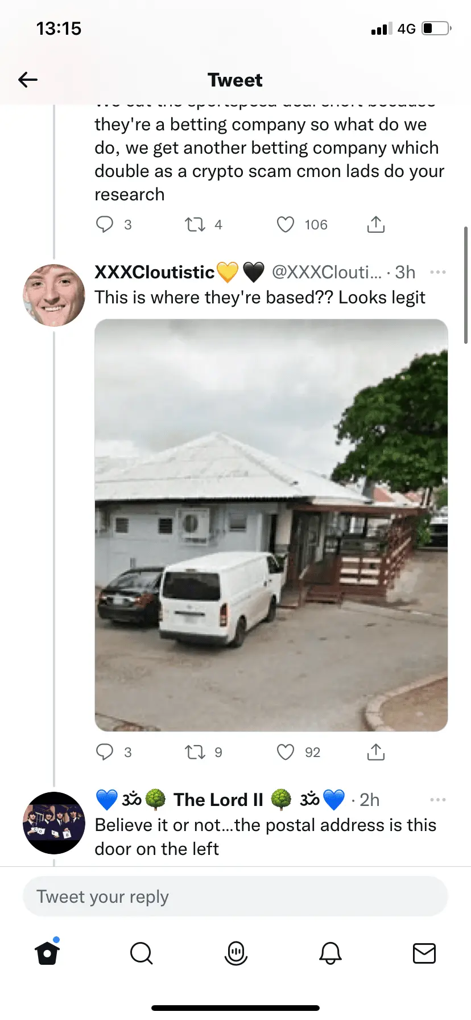The image size is (471, 1020).
Task: Open the Search tab
Action: [141, 953]
